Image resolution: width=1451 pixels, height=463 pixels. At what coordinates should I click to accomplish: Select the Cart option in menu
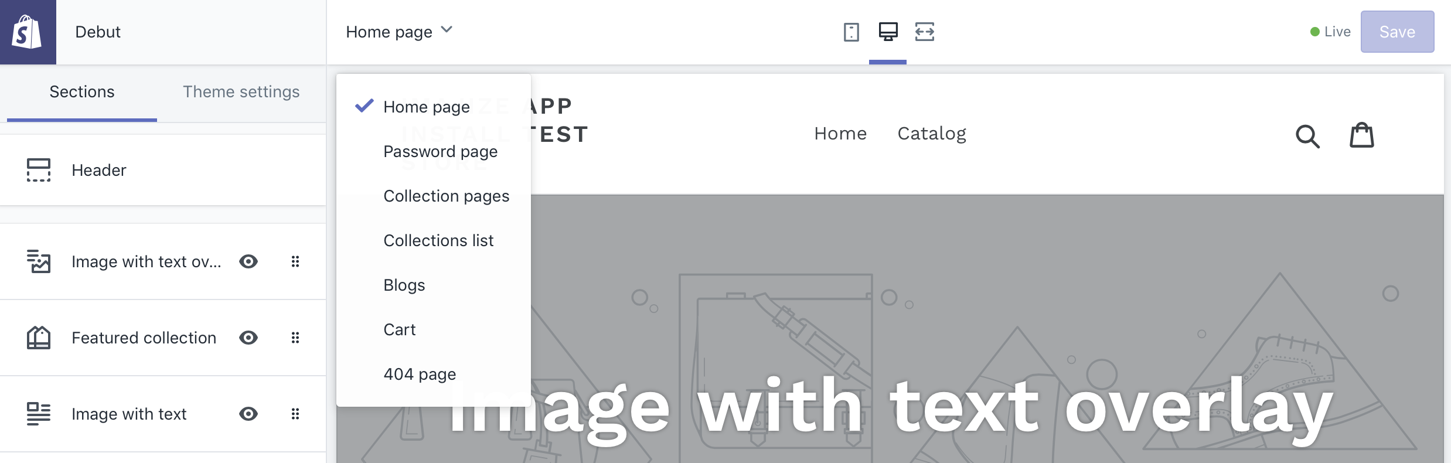pyautogui.click(x=400, y=330)
